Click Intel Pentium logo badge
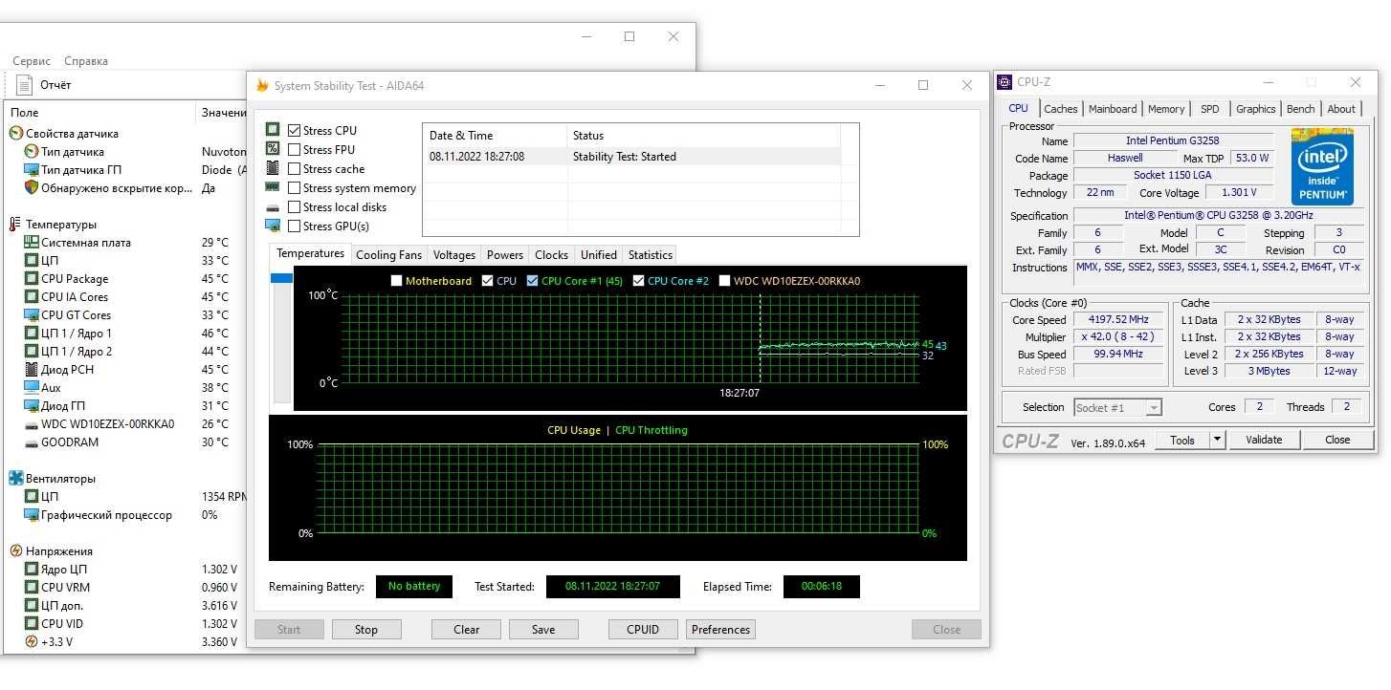Image resolution: width=1391 pixels, height=690 pixels. (1322, 166)
